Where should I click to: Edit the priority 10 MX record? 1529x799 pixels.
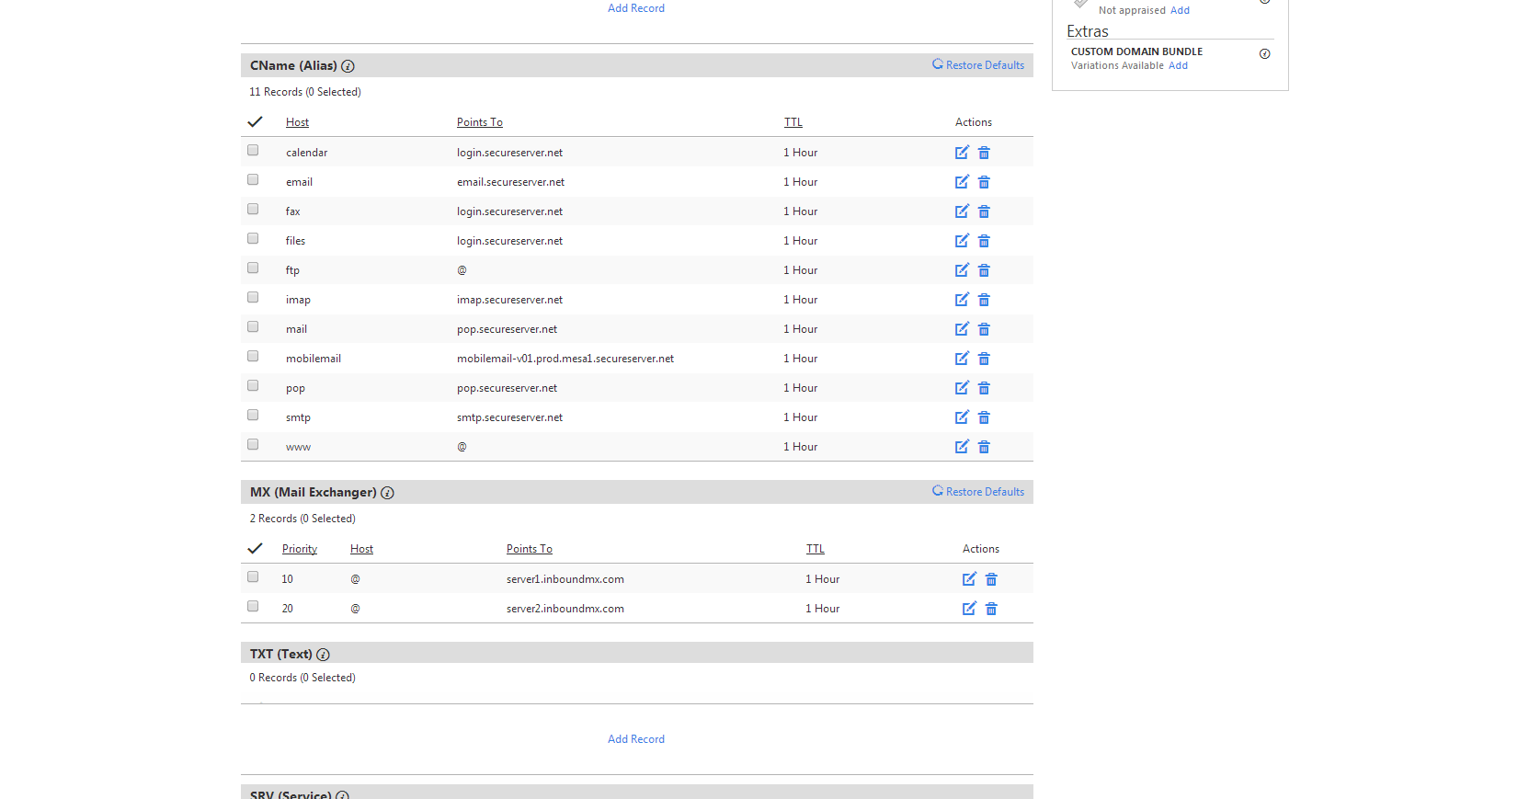coord(969,579)
